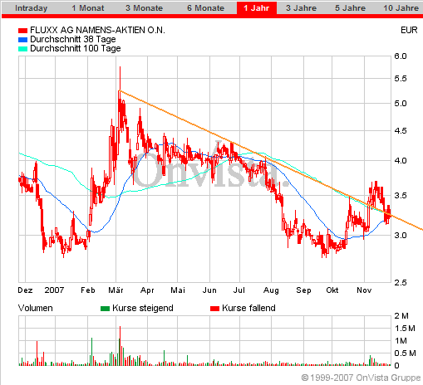This screenshot has width=423, height=385.
Task: Select the 1 Monat time range tab
Action: [88, 8]
